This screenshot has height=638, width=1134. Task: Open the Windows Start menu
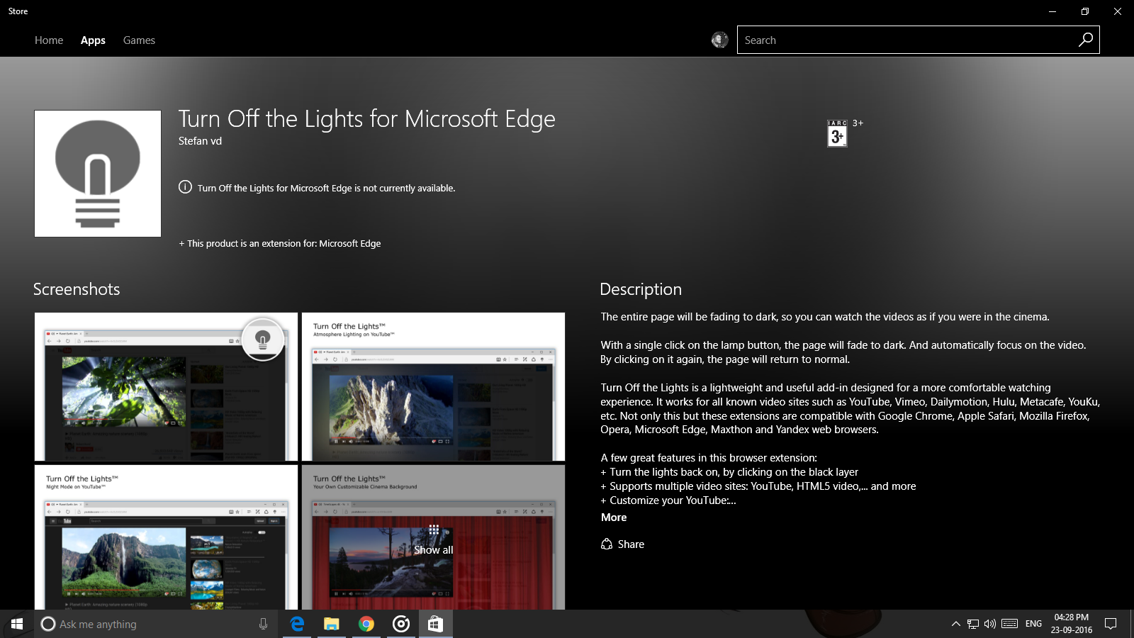click(17, 624)
